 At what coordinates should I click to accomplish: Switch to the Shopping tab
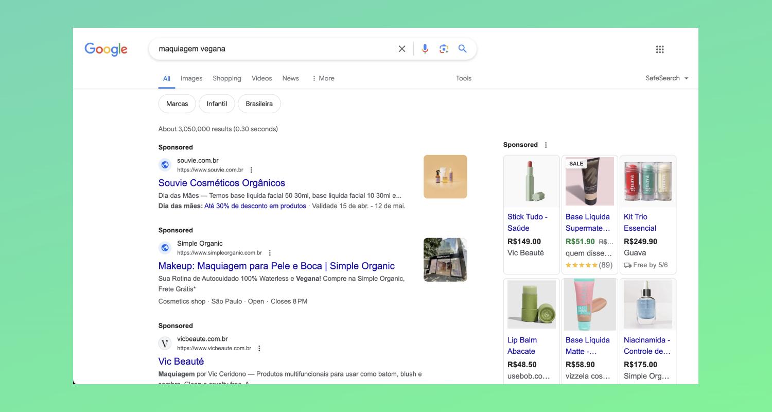[227, 78]
